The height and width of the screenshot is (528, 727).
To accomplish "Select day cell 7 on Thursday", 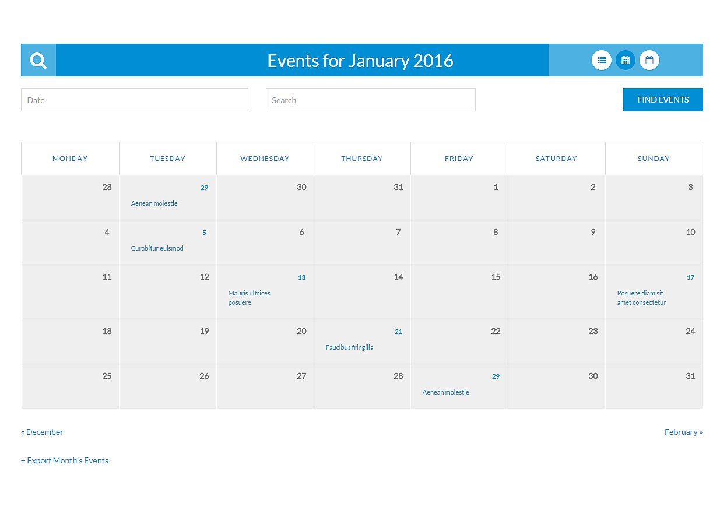I will tap(362, 242).
